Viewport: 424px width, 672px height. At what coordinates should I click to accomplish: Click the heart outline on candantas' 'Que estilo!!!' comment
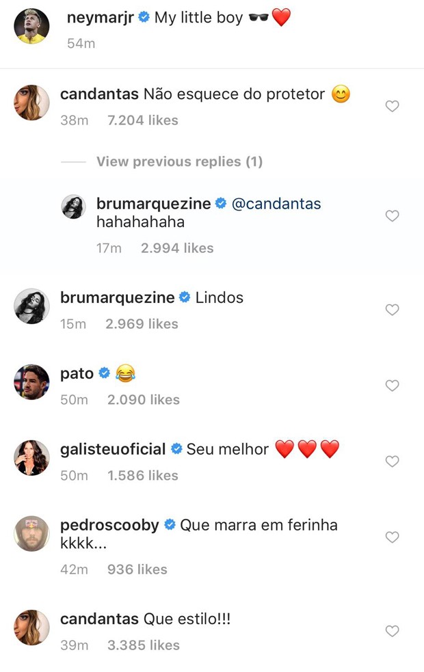coord(393,632)
